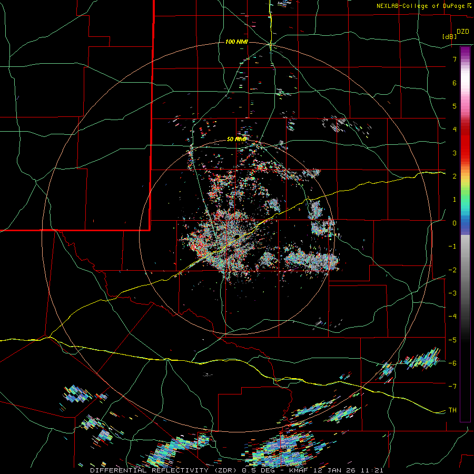Click the -1 value on the dB scale

pos(452,246)
